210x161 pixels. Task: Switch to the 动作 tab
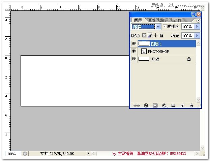coord(177,20)
